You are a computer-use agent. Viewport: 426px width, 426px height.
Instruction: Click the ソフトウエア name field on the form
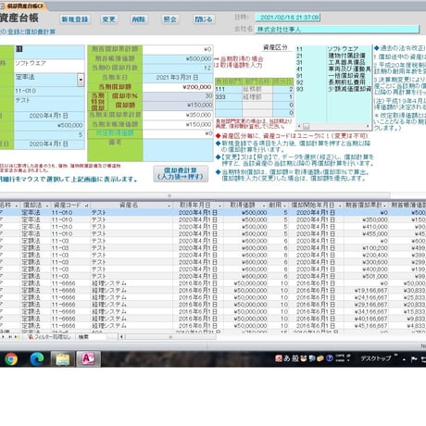(49, 66)
